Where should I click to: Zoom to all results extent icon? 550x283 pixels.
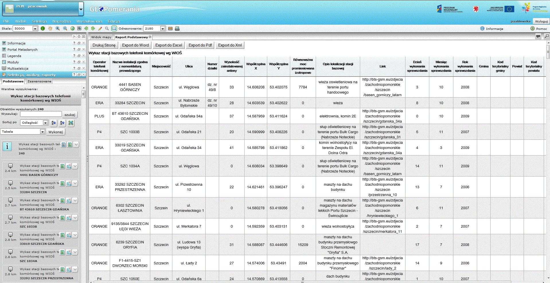click(71, 123)
